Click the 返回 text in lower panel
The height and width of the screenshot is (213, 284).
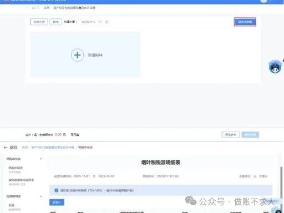click(13, 148)
